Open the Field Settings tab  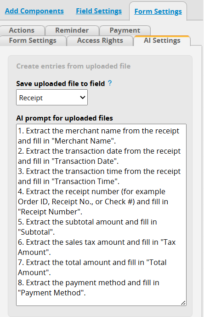click(99, 11)
